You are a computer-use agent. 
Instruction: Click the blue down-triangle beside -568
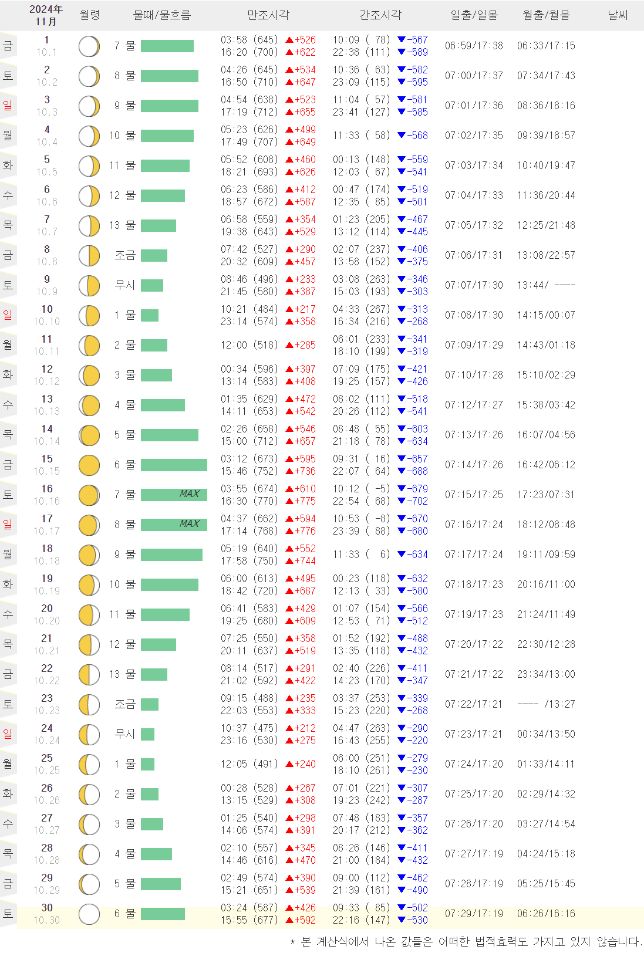click(x=402, y=136)
